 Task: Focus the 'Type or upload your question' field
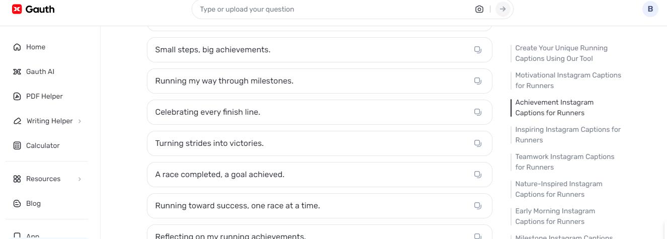(332, 9)
